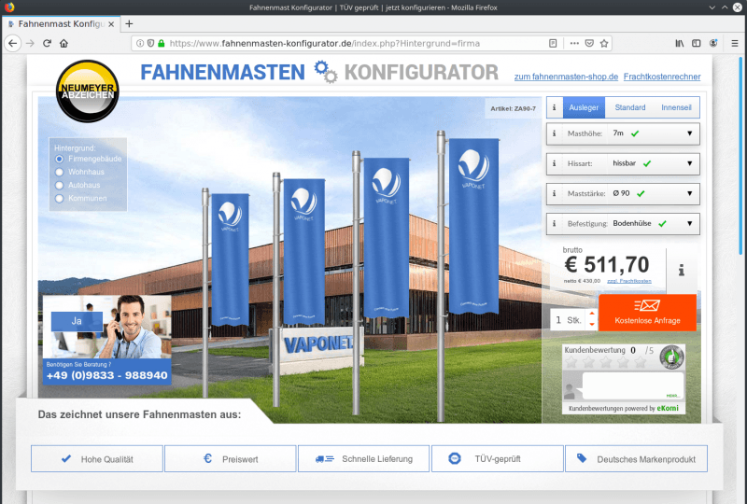The width and height of the screenshot is (747, 504).
Task: Decrease quantity with the down arrow
Action: 592,325
